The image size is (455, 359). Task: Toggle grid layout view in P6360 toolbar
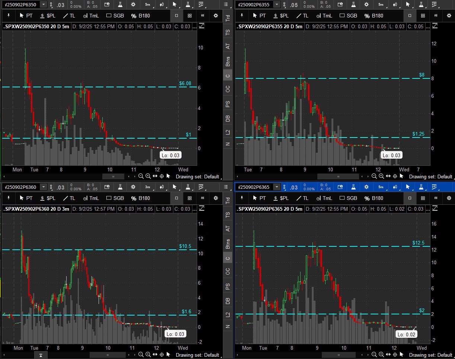tap(189, 198)
